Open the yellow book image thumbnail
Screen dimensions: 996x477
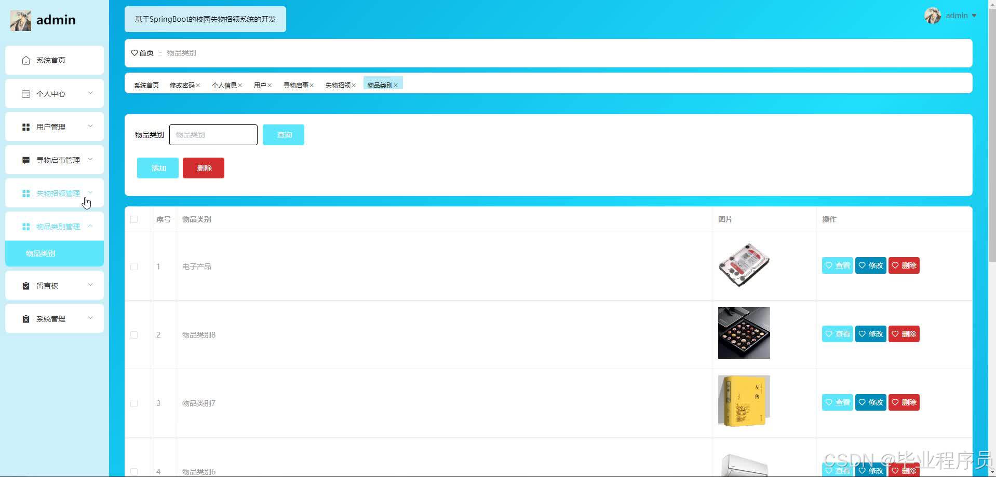744,401
